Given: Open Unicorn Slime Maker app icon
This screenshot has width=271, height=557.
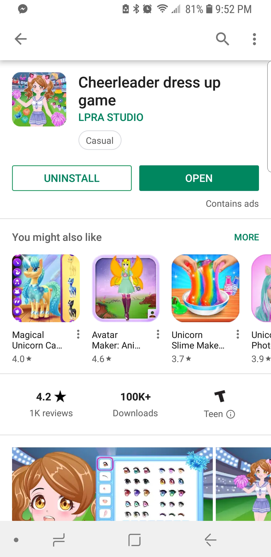Looking at the screenshot, I should (206, 288).
